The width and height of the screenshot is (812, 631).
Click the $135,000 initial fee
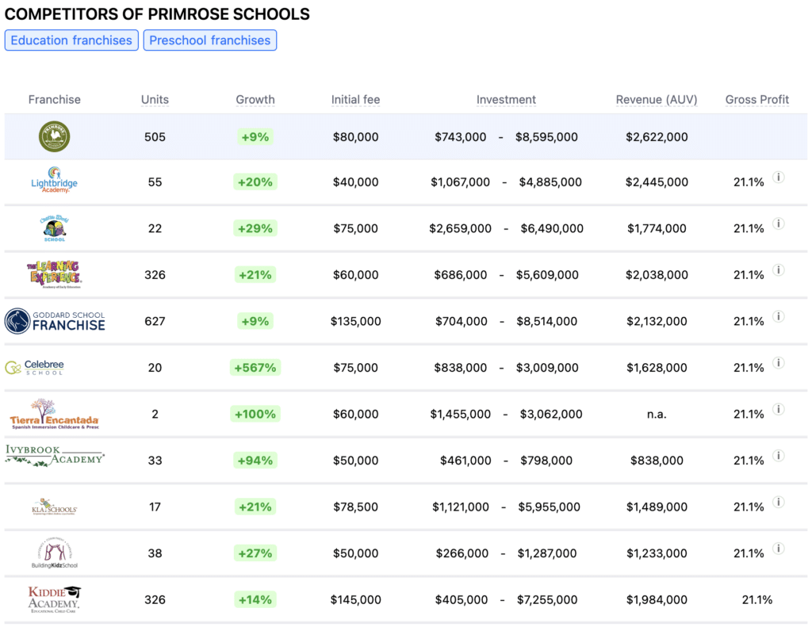(356, 321)
